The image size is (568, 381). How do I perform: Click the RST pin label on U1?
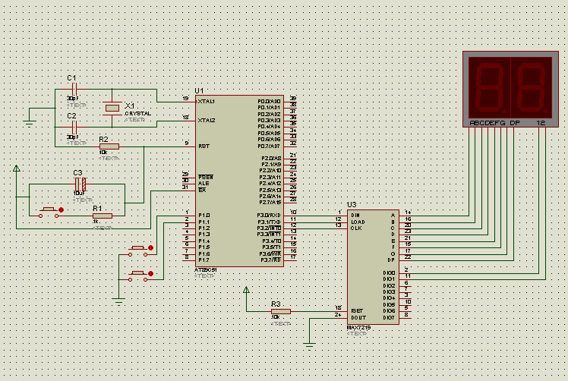204,146
